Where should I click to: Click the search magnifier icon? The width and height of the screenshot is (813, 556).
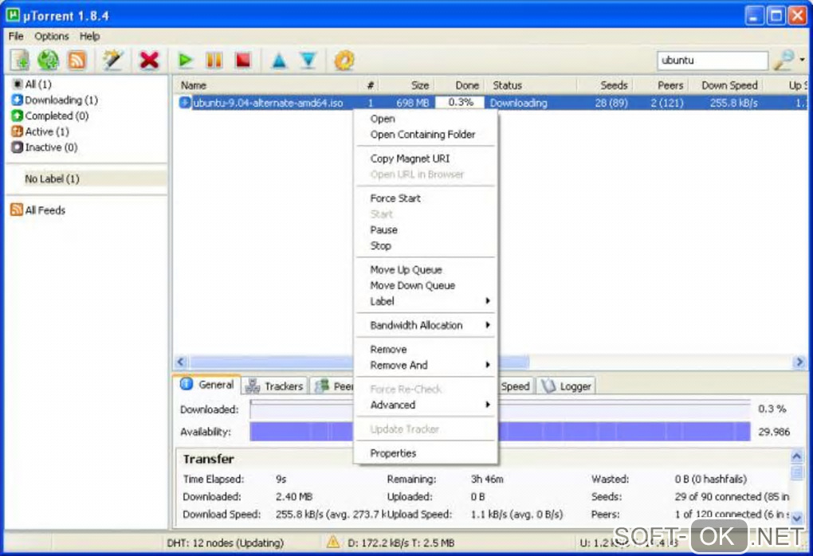tap(784, 60)
